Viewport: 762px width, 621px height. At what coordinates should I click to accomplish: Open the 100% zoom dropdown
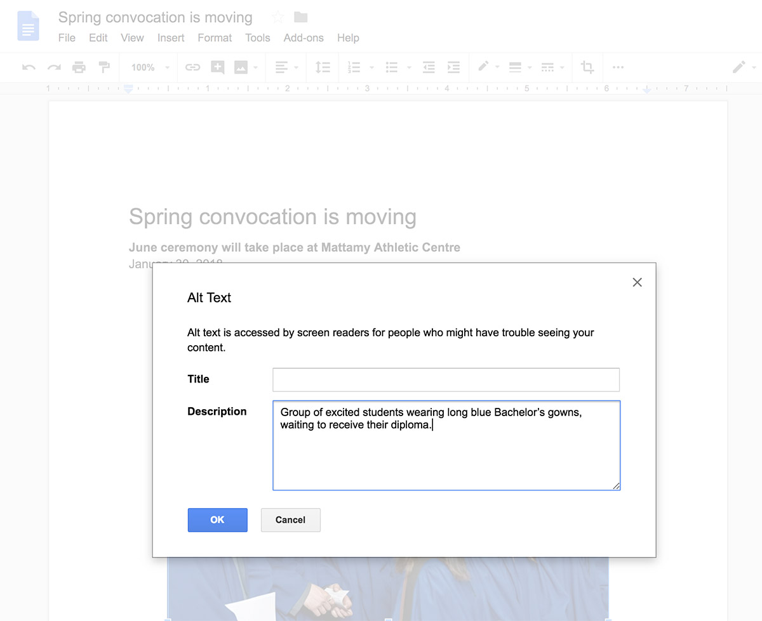150,67
